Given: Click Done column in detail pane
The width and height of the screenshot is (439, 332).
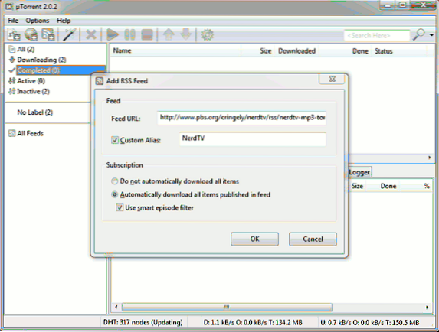Looking at the screenshot, I should click(383, 186).
